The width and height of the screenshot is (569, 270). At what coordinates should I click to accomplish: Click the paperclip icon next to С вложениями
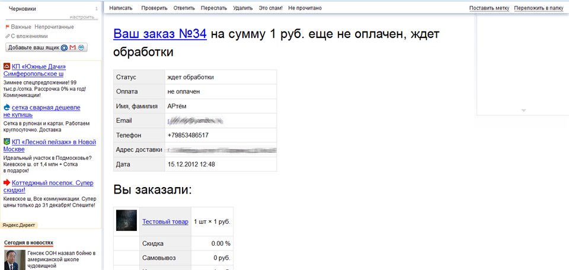pos(7,36)
